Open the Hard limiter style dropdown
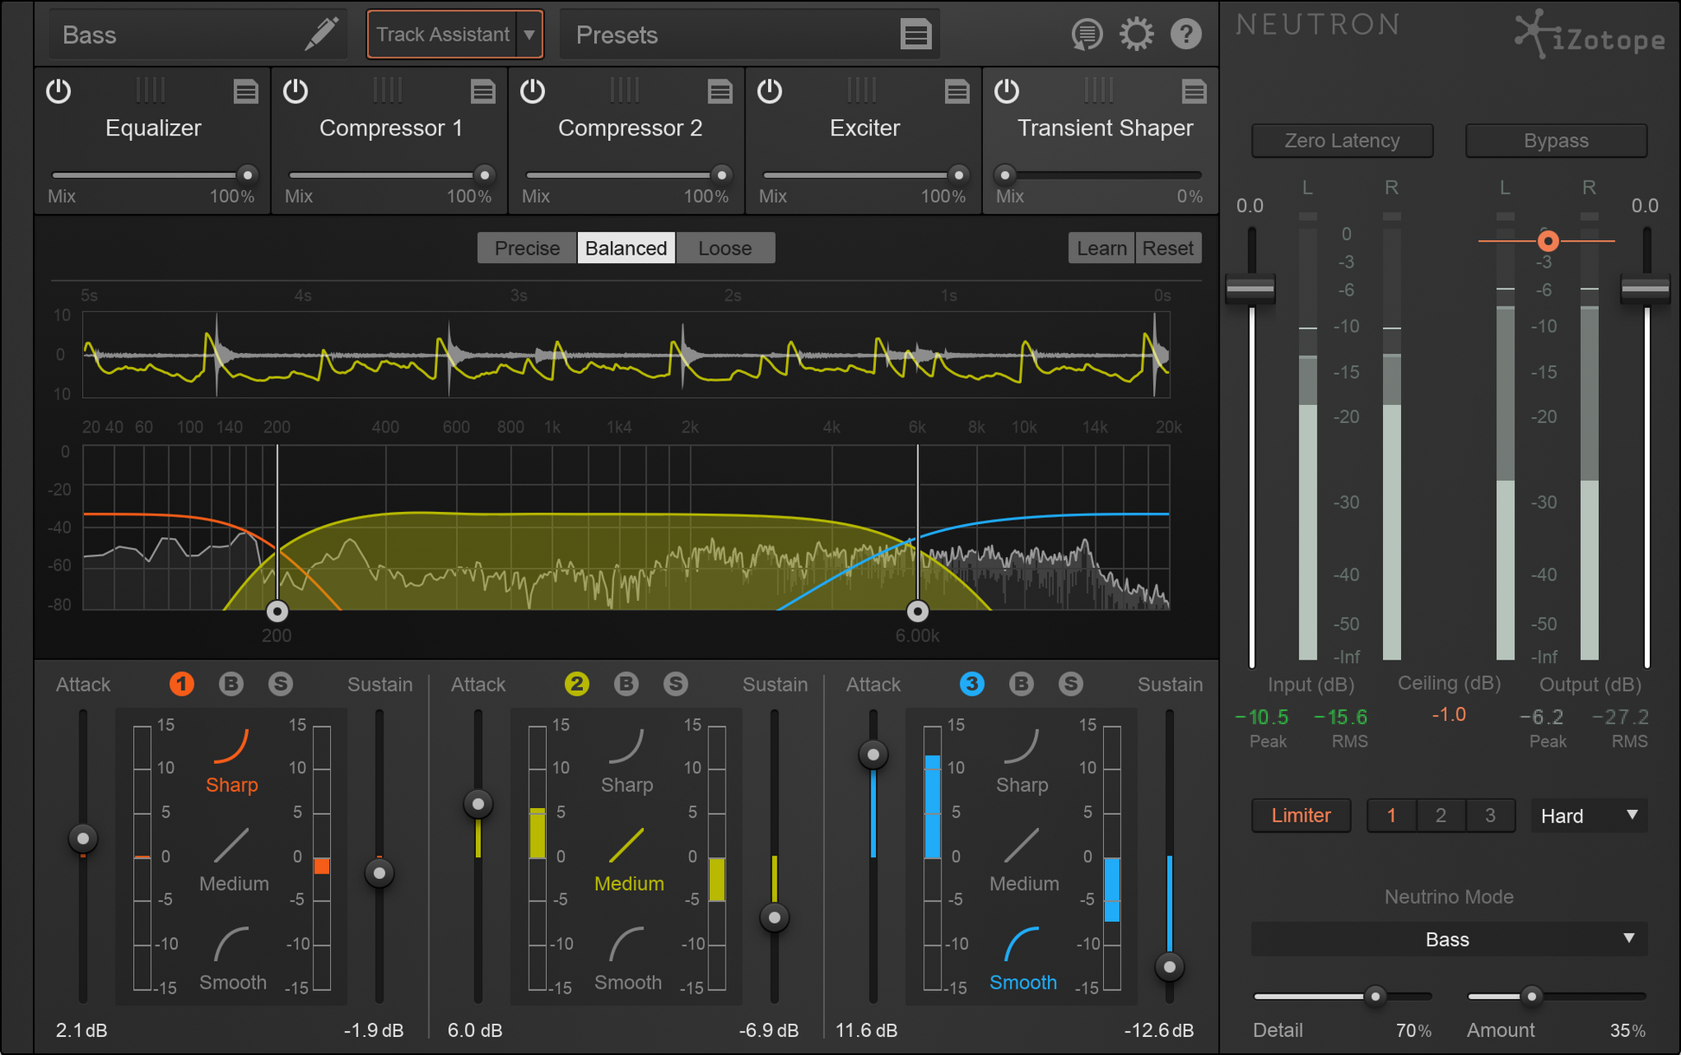1681x1055 pixels. coord(1589,816)
